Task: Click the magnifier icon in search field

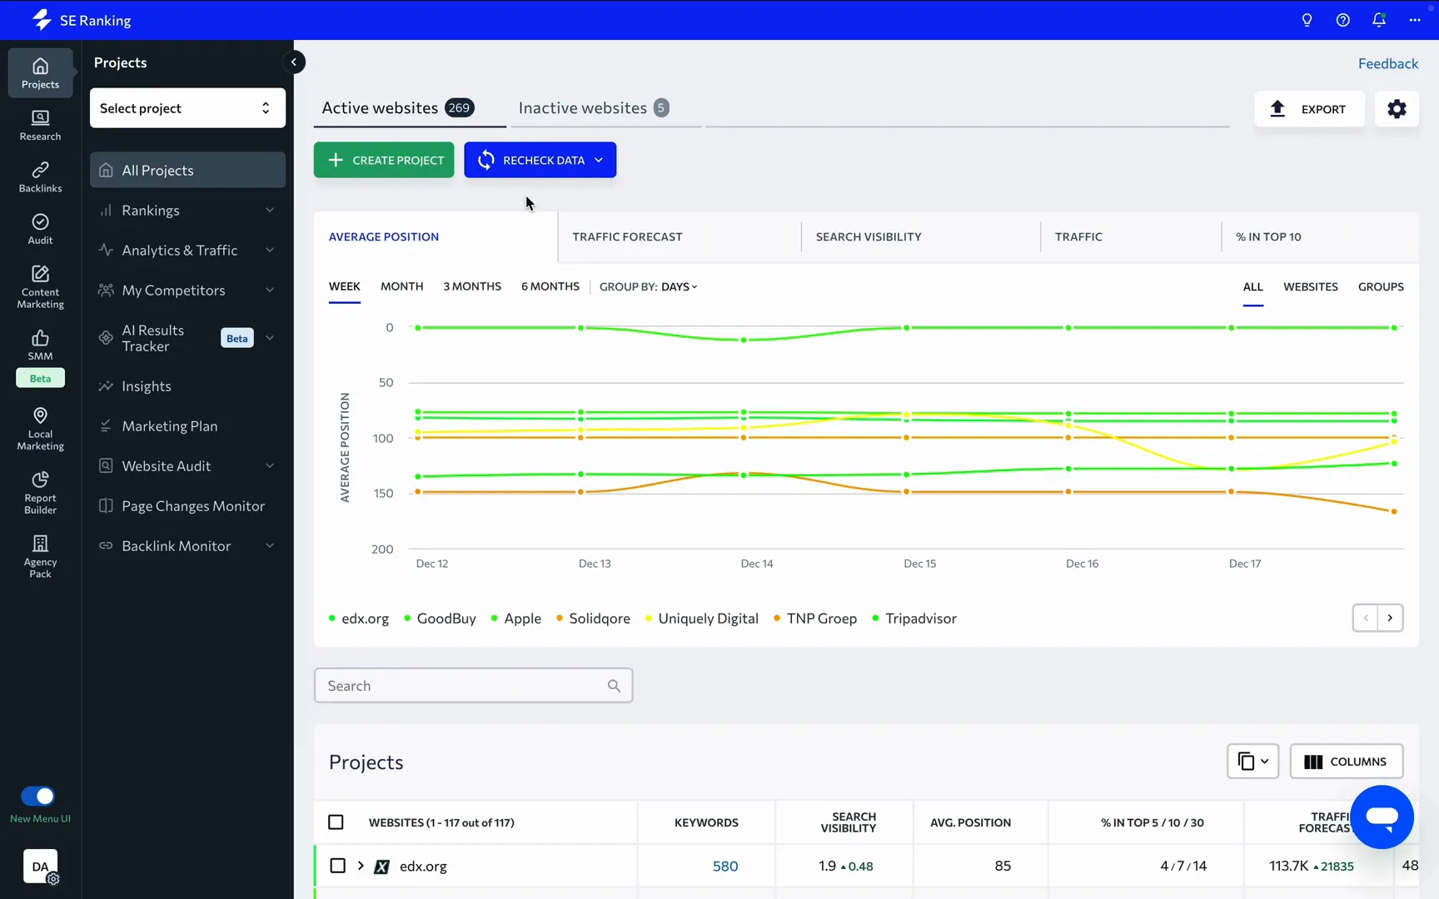Action: [614, 686]
